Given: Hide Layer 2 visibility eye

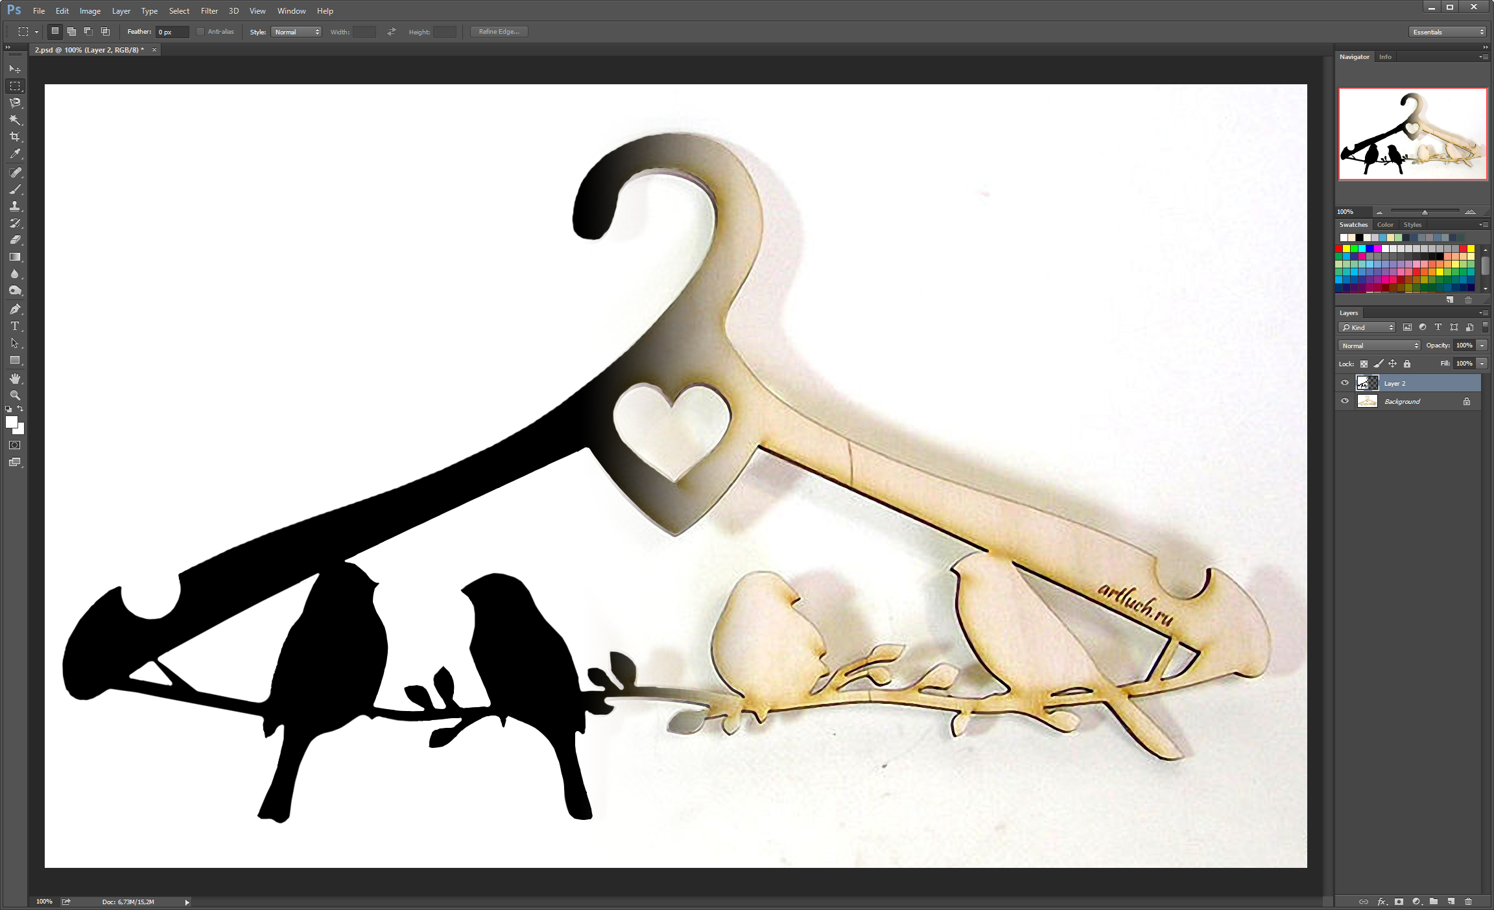Looking at the screenshot, I should click(x=1345, y=383).
